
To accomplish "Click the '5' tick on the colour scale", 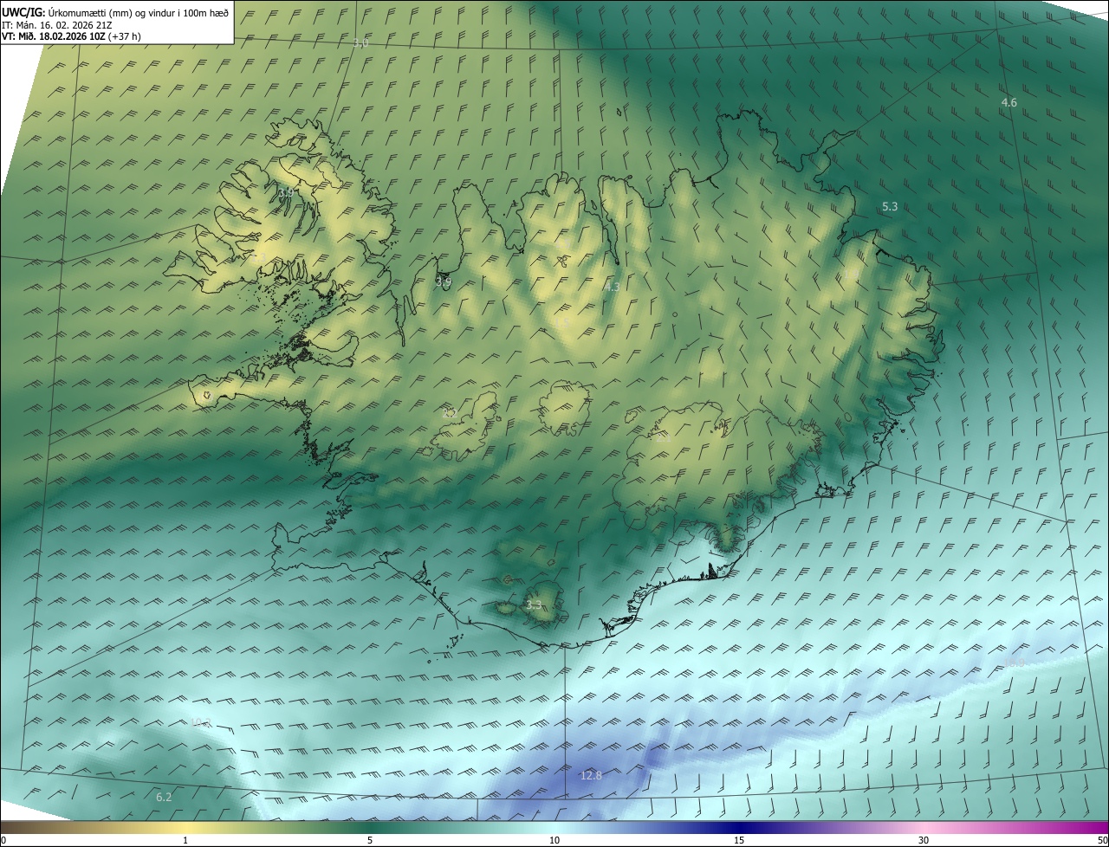I will 370,840.
